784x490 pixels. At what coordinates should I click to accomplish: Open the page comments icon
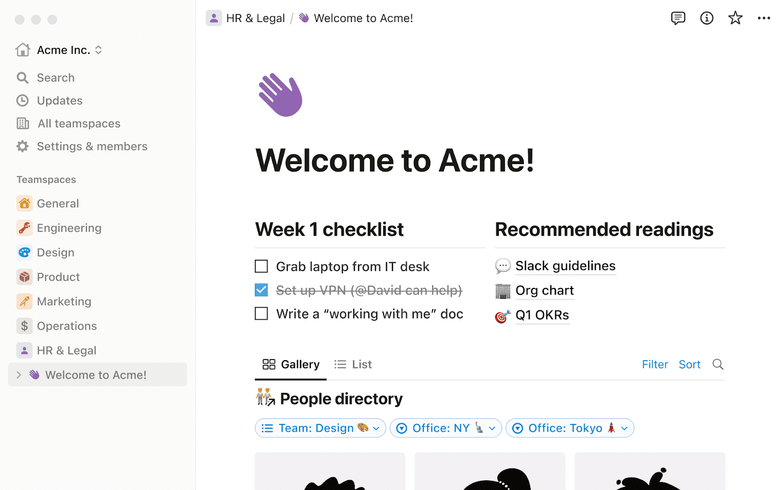pyautogui.click(x=678, y=18)
